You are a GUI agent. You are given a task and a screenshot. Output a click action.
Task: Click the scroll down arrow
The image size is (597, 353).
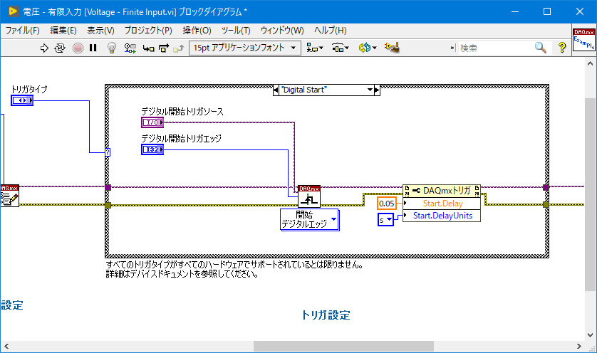(590, 335)
